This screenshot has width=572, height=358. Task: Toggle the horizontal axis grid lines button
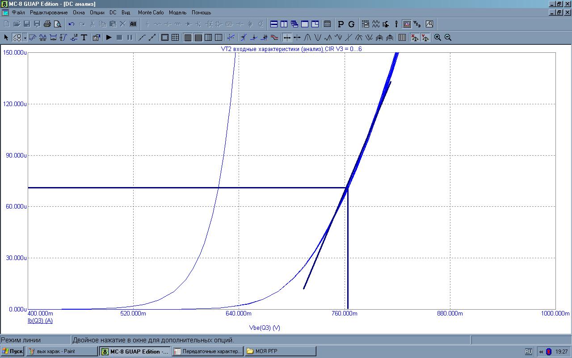pos(198,38)
